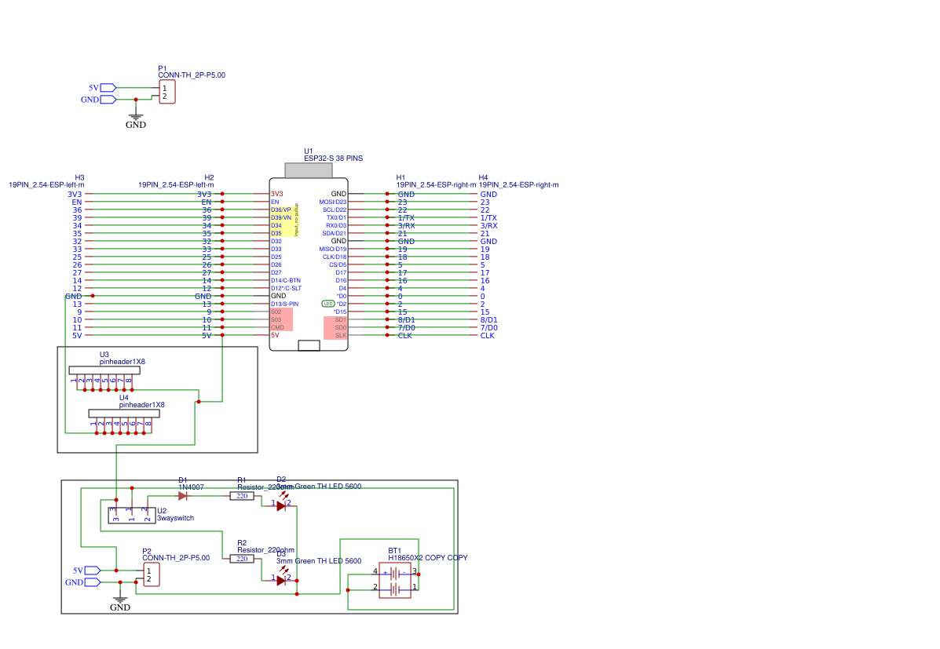Click the H1 header designator label
This screenshot has height=649, width=940.
pyautogui.click(x=401, y=178)
